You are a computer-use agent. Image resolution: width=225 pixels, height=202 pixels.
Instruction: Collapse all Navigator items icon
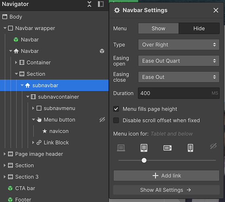[x=89, y=4]
